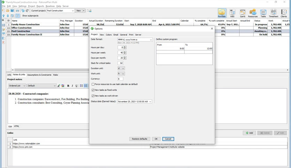This screenshot has height=168, width=291.
Task: Adjust the Days per month stepper
Action: [125, 58]
